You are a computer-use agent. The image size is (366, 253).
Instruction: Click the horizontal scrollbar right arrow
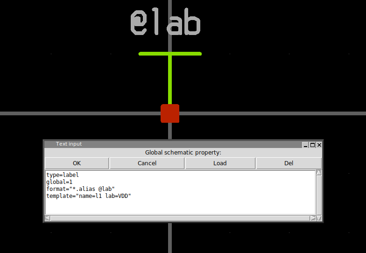point(313,218)
